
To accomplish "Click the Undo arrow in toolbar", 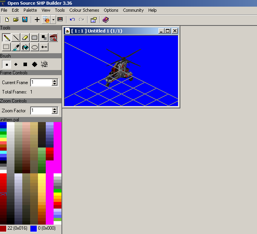I will click(x=72, y=19).
